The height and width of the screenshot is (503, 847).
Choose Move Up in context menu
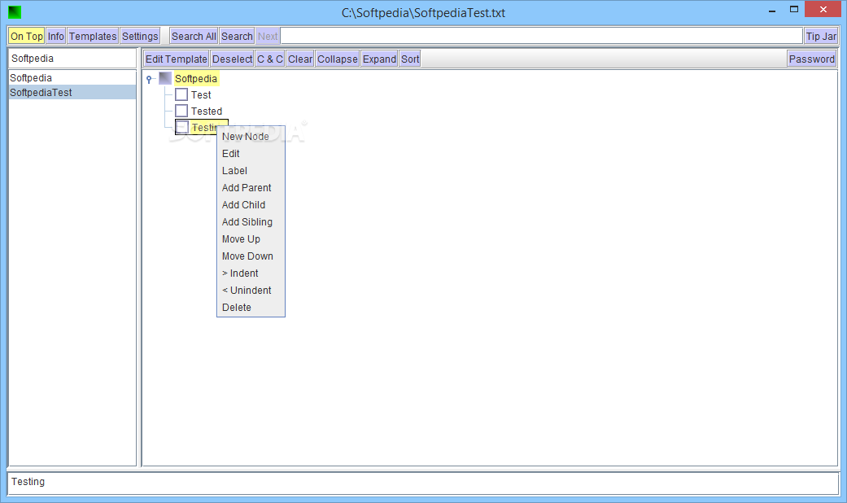pyautogui.click(x=251, y=238)
